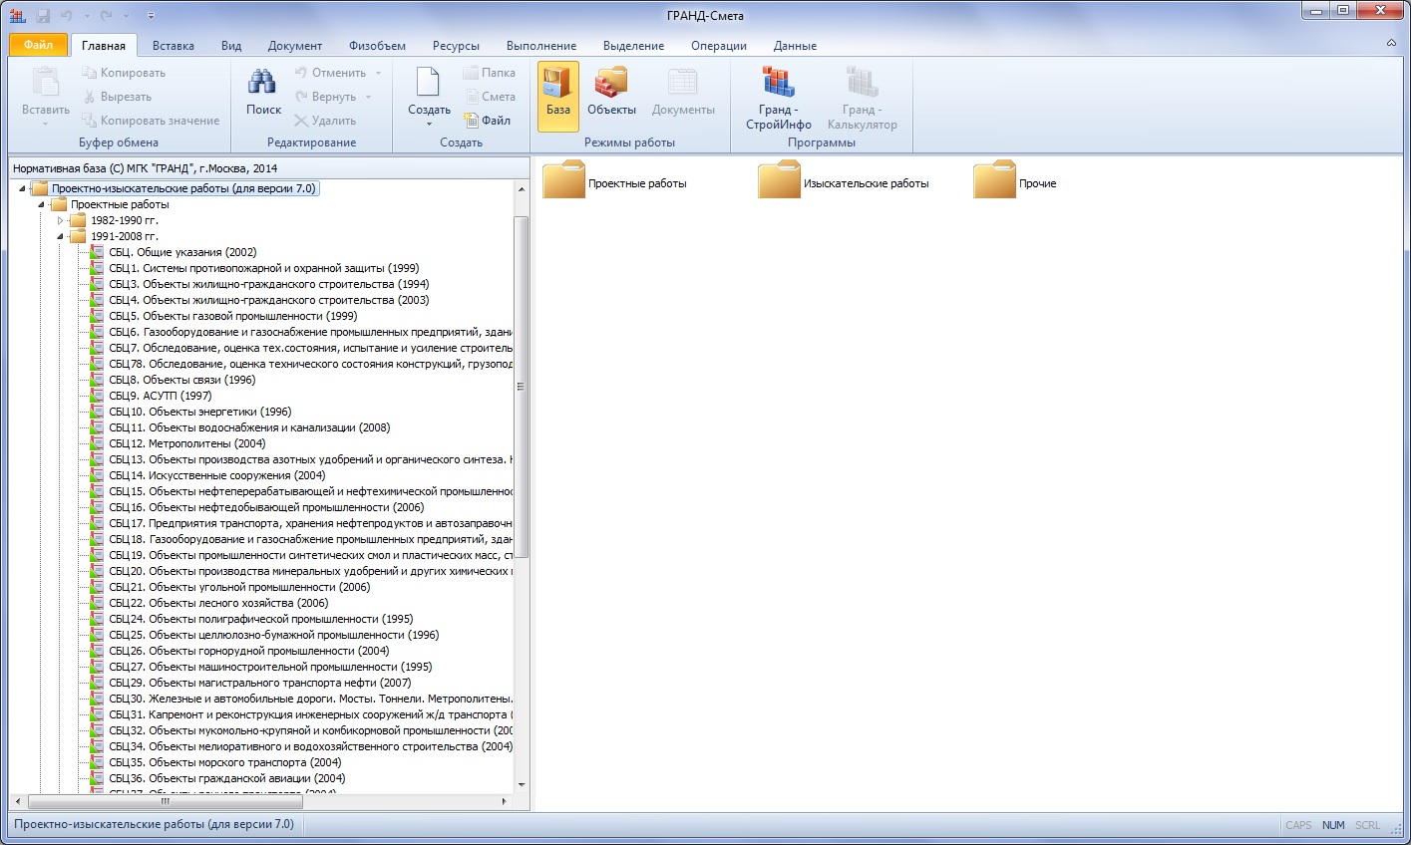Click the tree's horizontal scrollbar thumb
The height and width of the screenshot is (845, 1411).
pos(166,801)
